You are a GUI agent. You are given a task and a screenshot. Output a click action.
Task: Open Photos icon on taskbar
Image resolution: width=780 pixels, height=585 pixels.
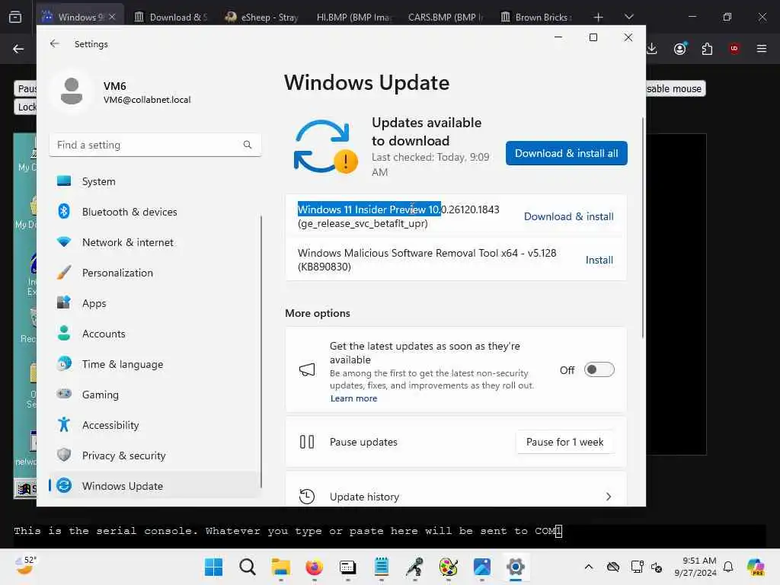481,567
